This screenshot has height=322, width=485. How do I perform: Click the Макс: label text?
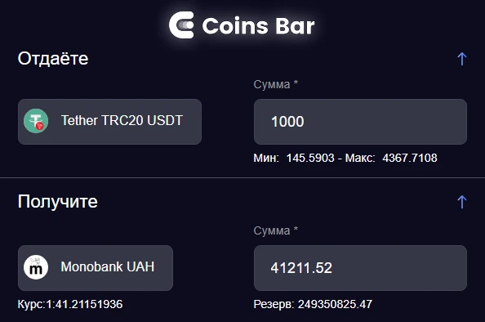click(x=360, y=158)
